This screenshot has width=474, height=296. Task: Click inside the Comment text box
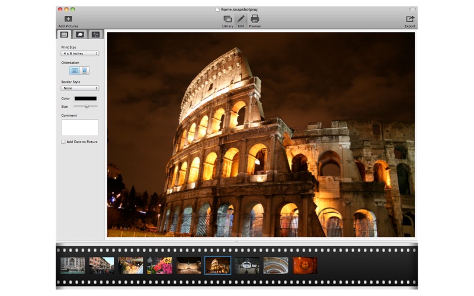pos(80,127)
